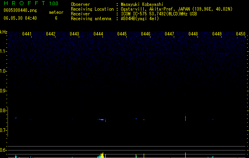Click the Observer name Masayuki Kobayashi
Viewport: 249px width, 158px height.
click(142, 4)
